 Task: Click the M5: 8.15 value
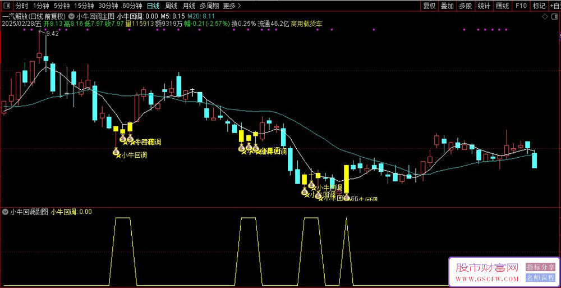172,16
